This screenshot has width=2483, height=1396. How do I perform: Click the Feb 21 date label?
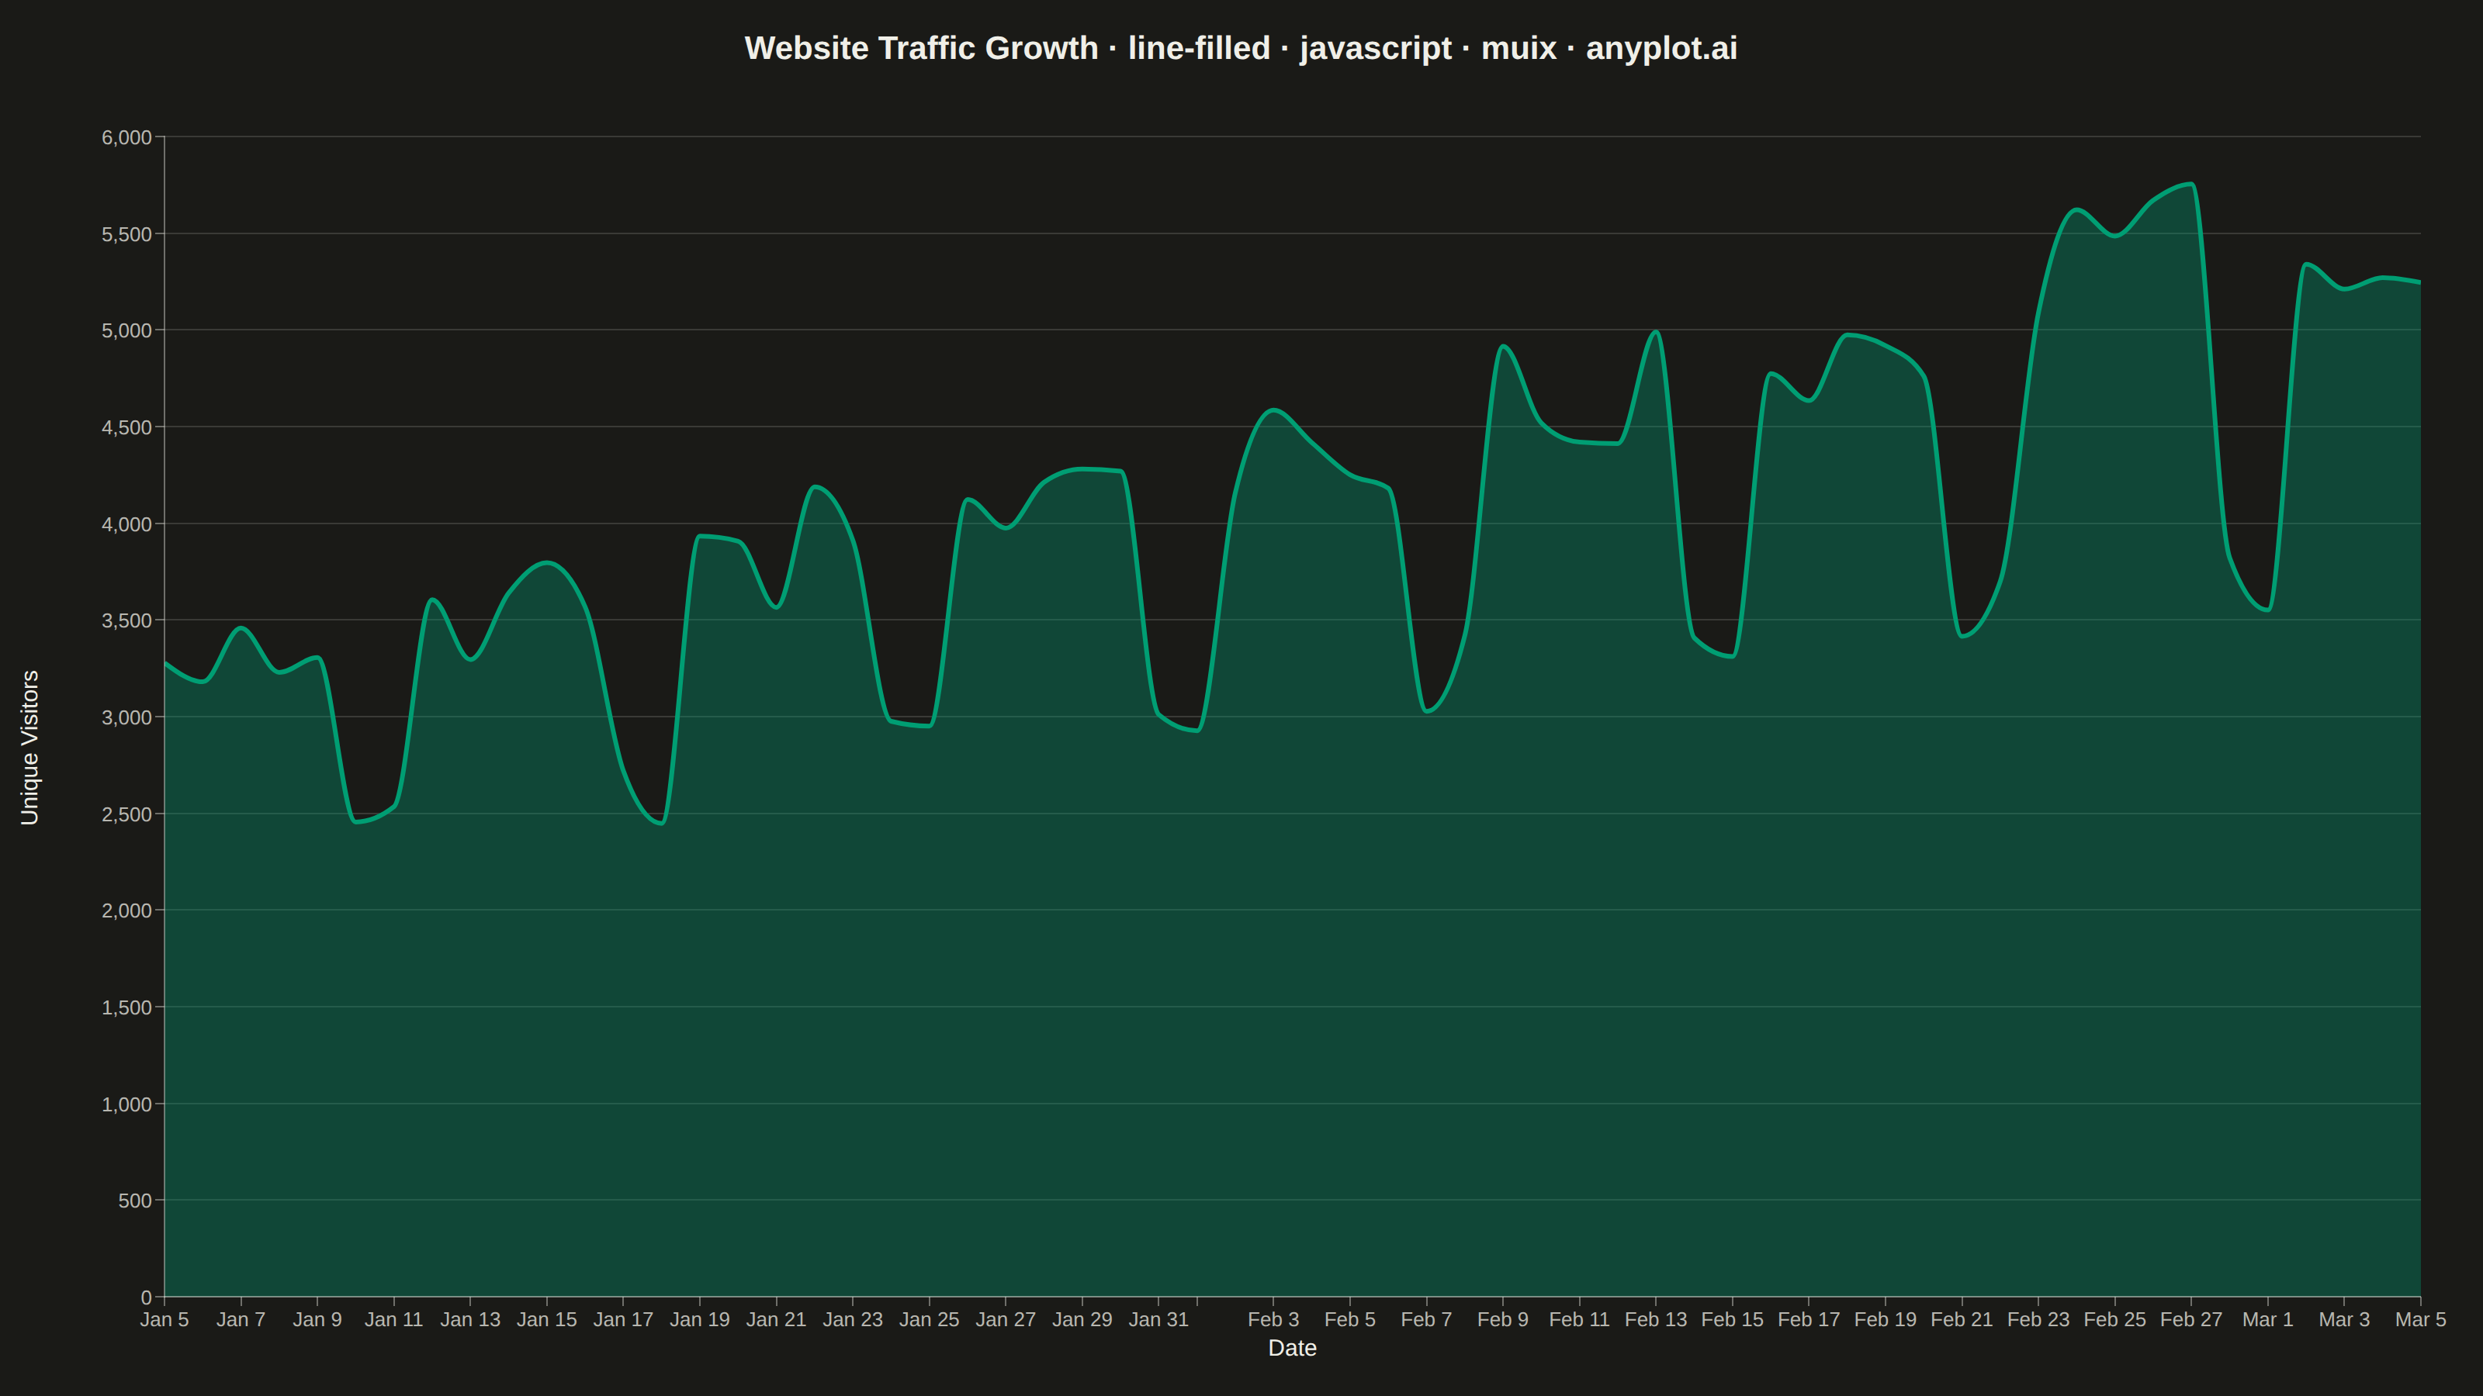[1962, 1319]
